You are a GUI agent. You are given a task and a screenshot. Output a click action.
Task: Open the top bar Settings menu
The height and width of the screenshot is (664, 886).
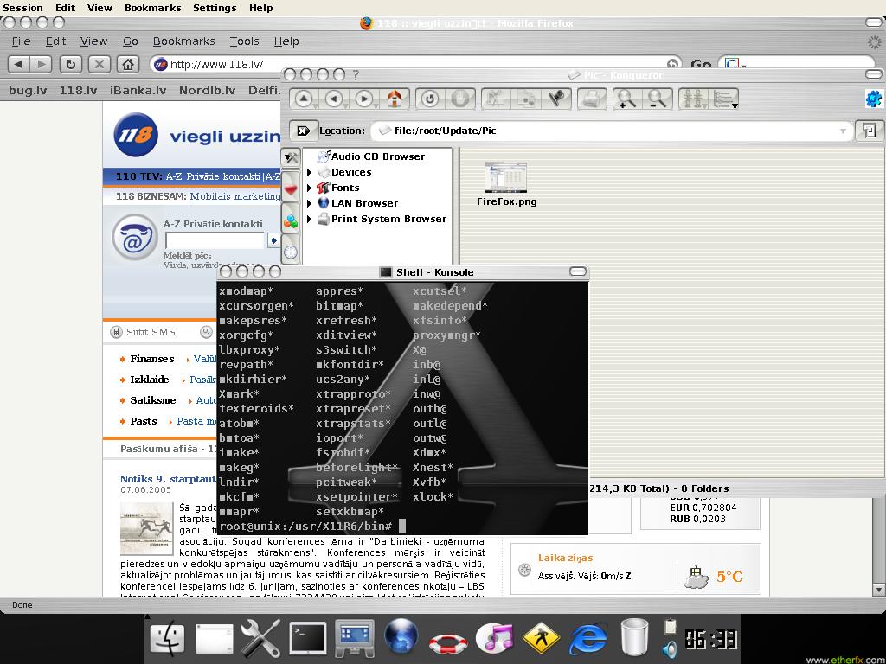[215, 8]
